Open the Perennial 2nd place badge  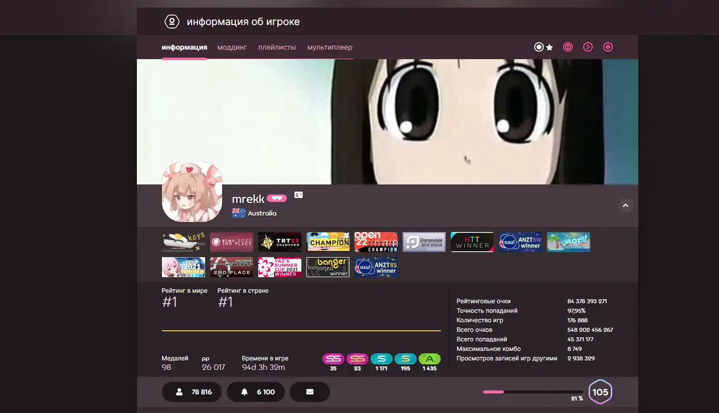tap(424, 242)
